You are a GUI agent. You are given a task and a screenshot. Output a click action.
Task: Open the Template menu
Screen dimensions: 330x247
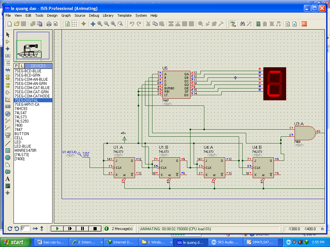point(124,15)
